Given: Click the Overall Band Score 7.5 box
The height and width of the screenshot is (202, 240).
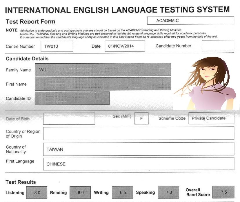Looking at the screenshot, I should (x=223, y=192).
